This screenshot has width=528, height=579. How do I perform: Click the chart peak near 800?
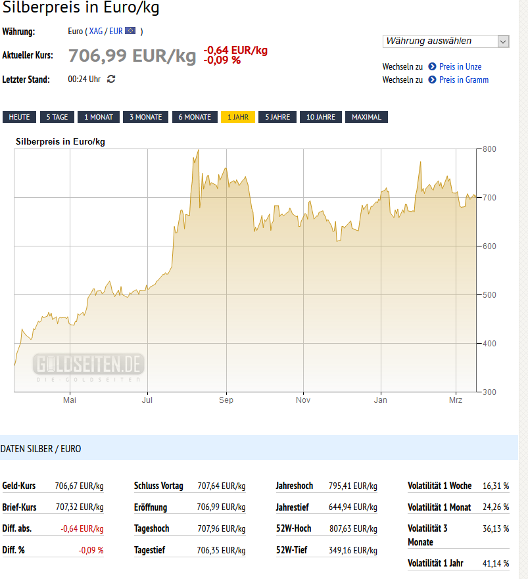[198, 151]
